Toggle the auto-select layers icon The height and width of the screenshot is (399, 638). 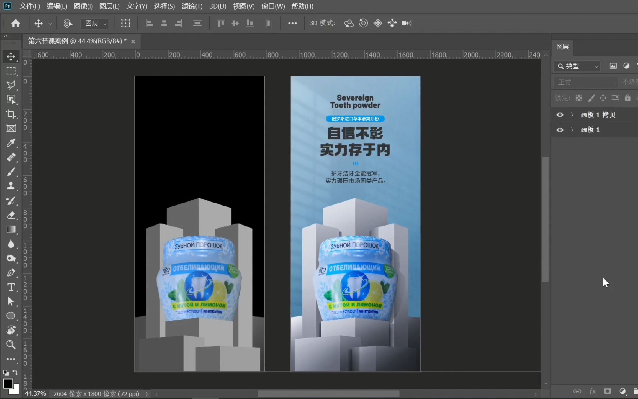(x=68, y=23)
